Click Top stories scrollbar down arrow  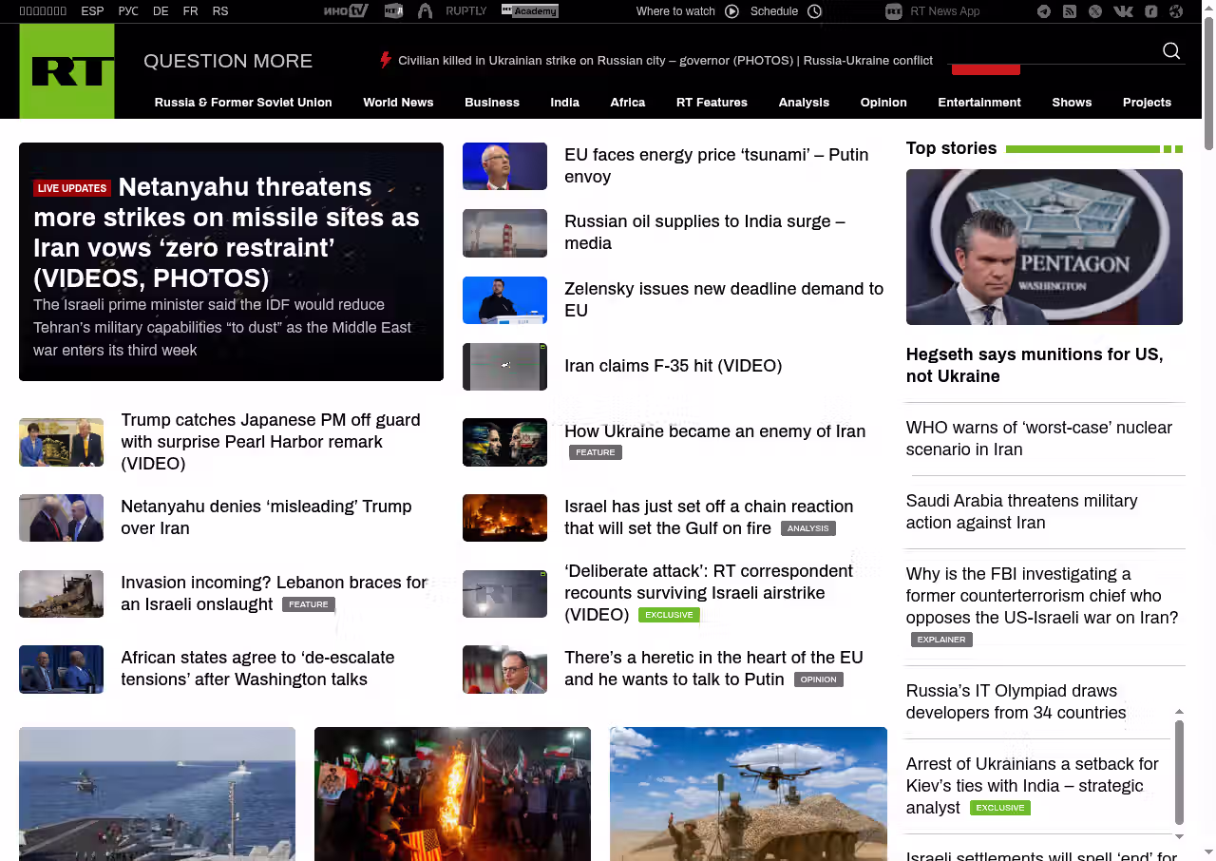[1179, 836]
